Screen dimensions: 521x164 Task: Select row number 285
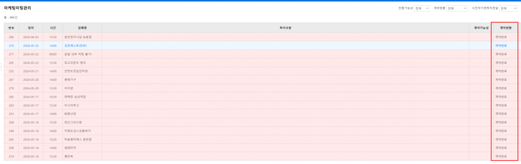pos(11,62)
